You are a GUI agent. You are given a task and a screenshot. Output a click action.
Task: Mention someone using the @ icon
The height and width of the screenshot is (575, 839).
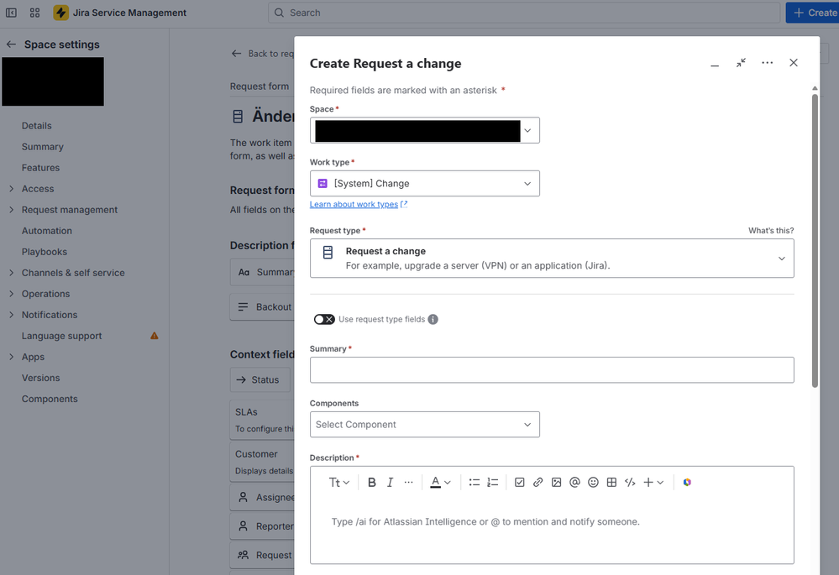[x=574, y=482]
